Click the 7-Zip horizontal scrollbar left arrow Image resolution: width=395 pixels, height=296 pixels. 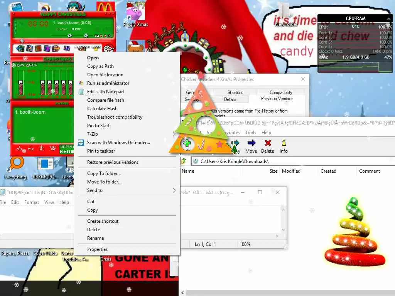click(x=182, y=293)
